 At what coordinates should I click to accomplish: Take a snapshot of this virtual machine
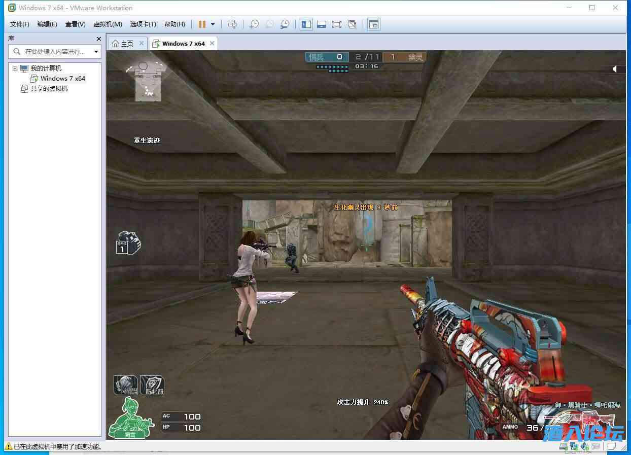(x=254, y=24)
